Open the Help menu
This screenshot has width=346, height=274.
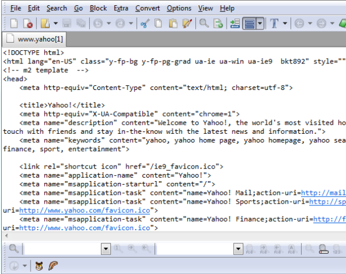coord(227,8)
